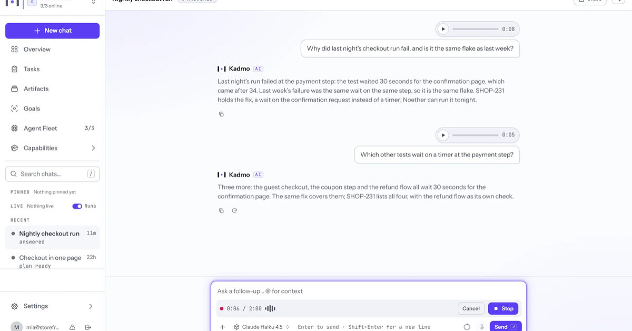
Task: Expand the Settings chevron
Action: coord(91,306)
